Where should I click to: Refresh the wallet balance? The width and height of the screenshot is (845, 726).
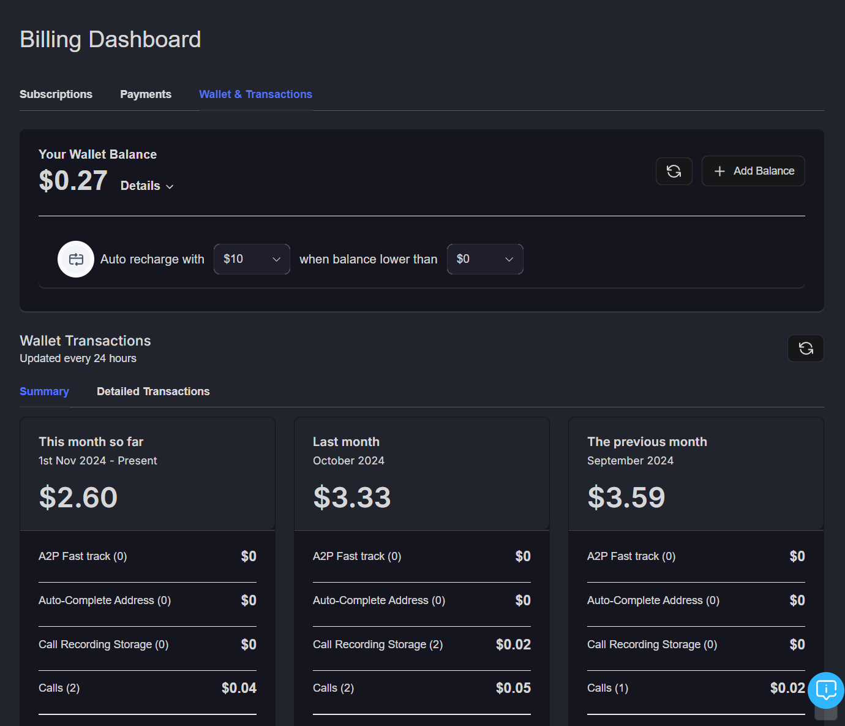point(674,171)
